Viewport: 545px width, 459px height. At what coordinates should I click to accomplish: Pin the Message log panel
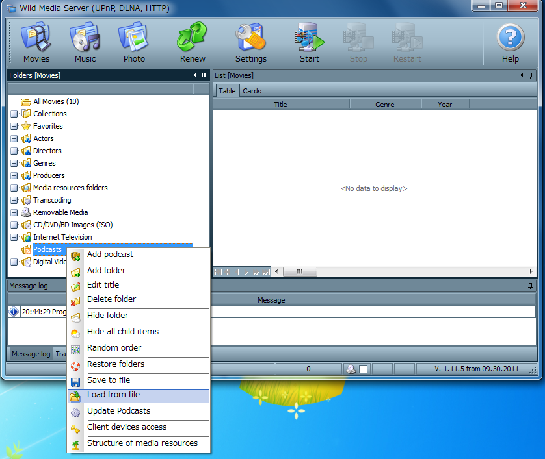(x=531, y=286)
